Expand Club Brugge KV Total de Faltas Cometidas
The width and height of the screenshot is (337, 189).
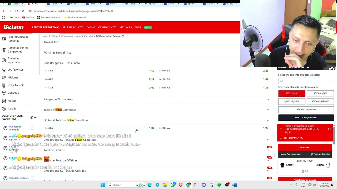coord(268,140)
